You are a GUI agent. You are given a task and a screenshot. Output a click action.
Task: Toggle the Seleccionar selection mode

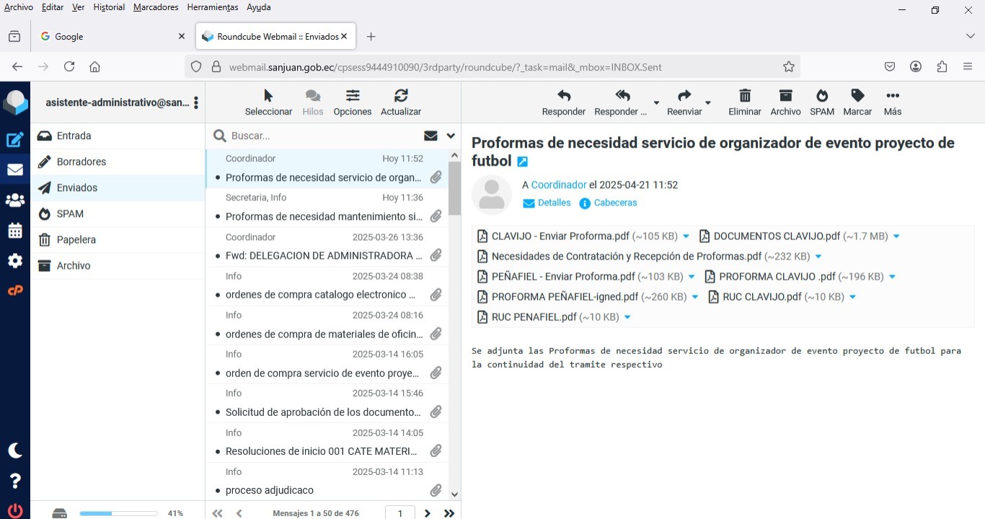coord(268,96)
